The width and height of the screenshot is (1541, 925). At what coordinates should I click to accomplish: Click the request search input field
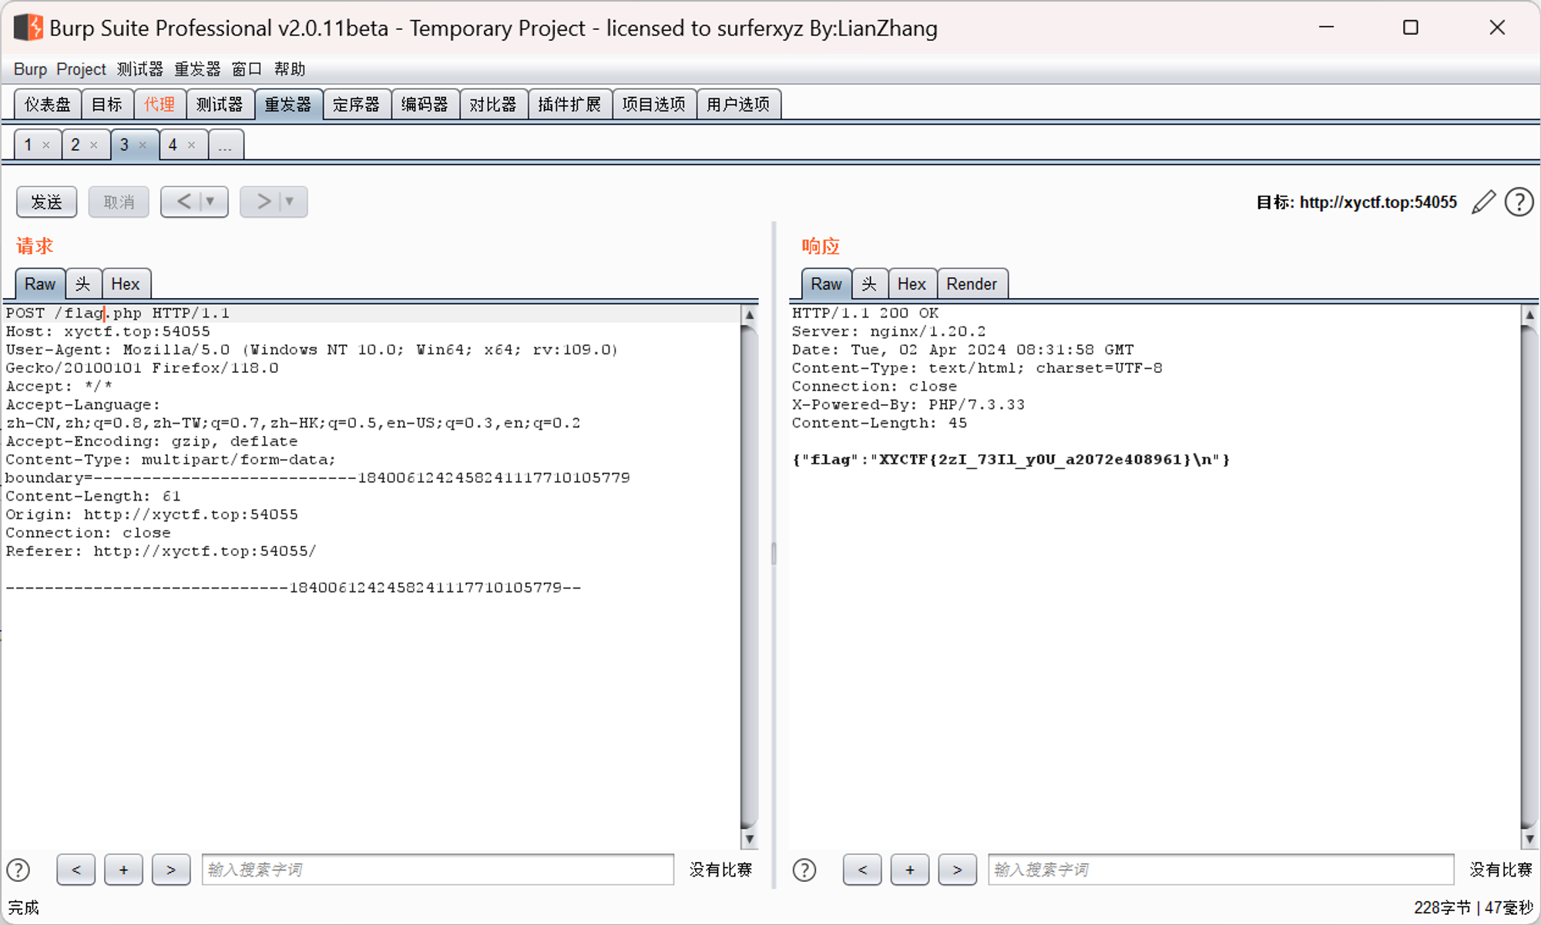(438, 870)
